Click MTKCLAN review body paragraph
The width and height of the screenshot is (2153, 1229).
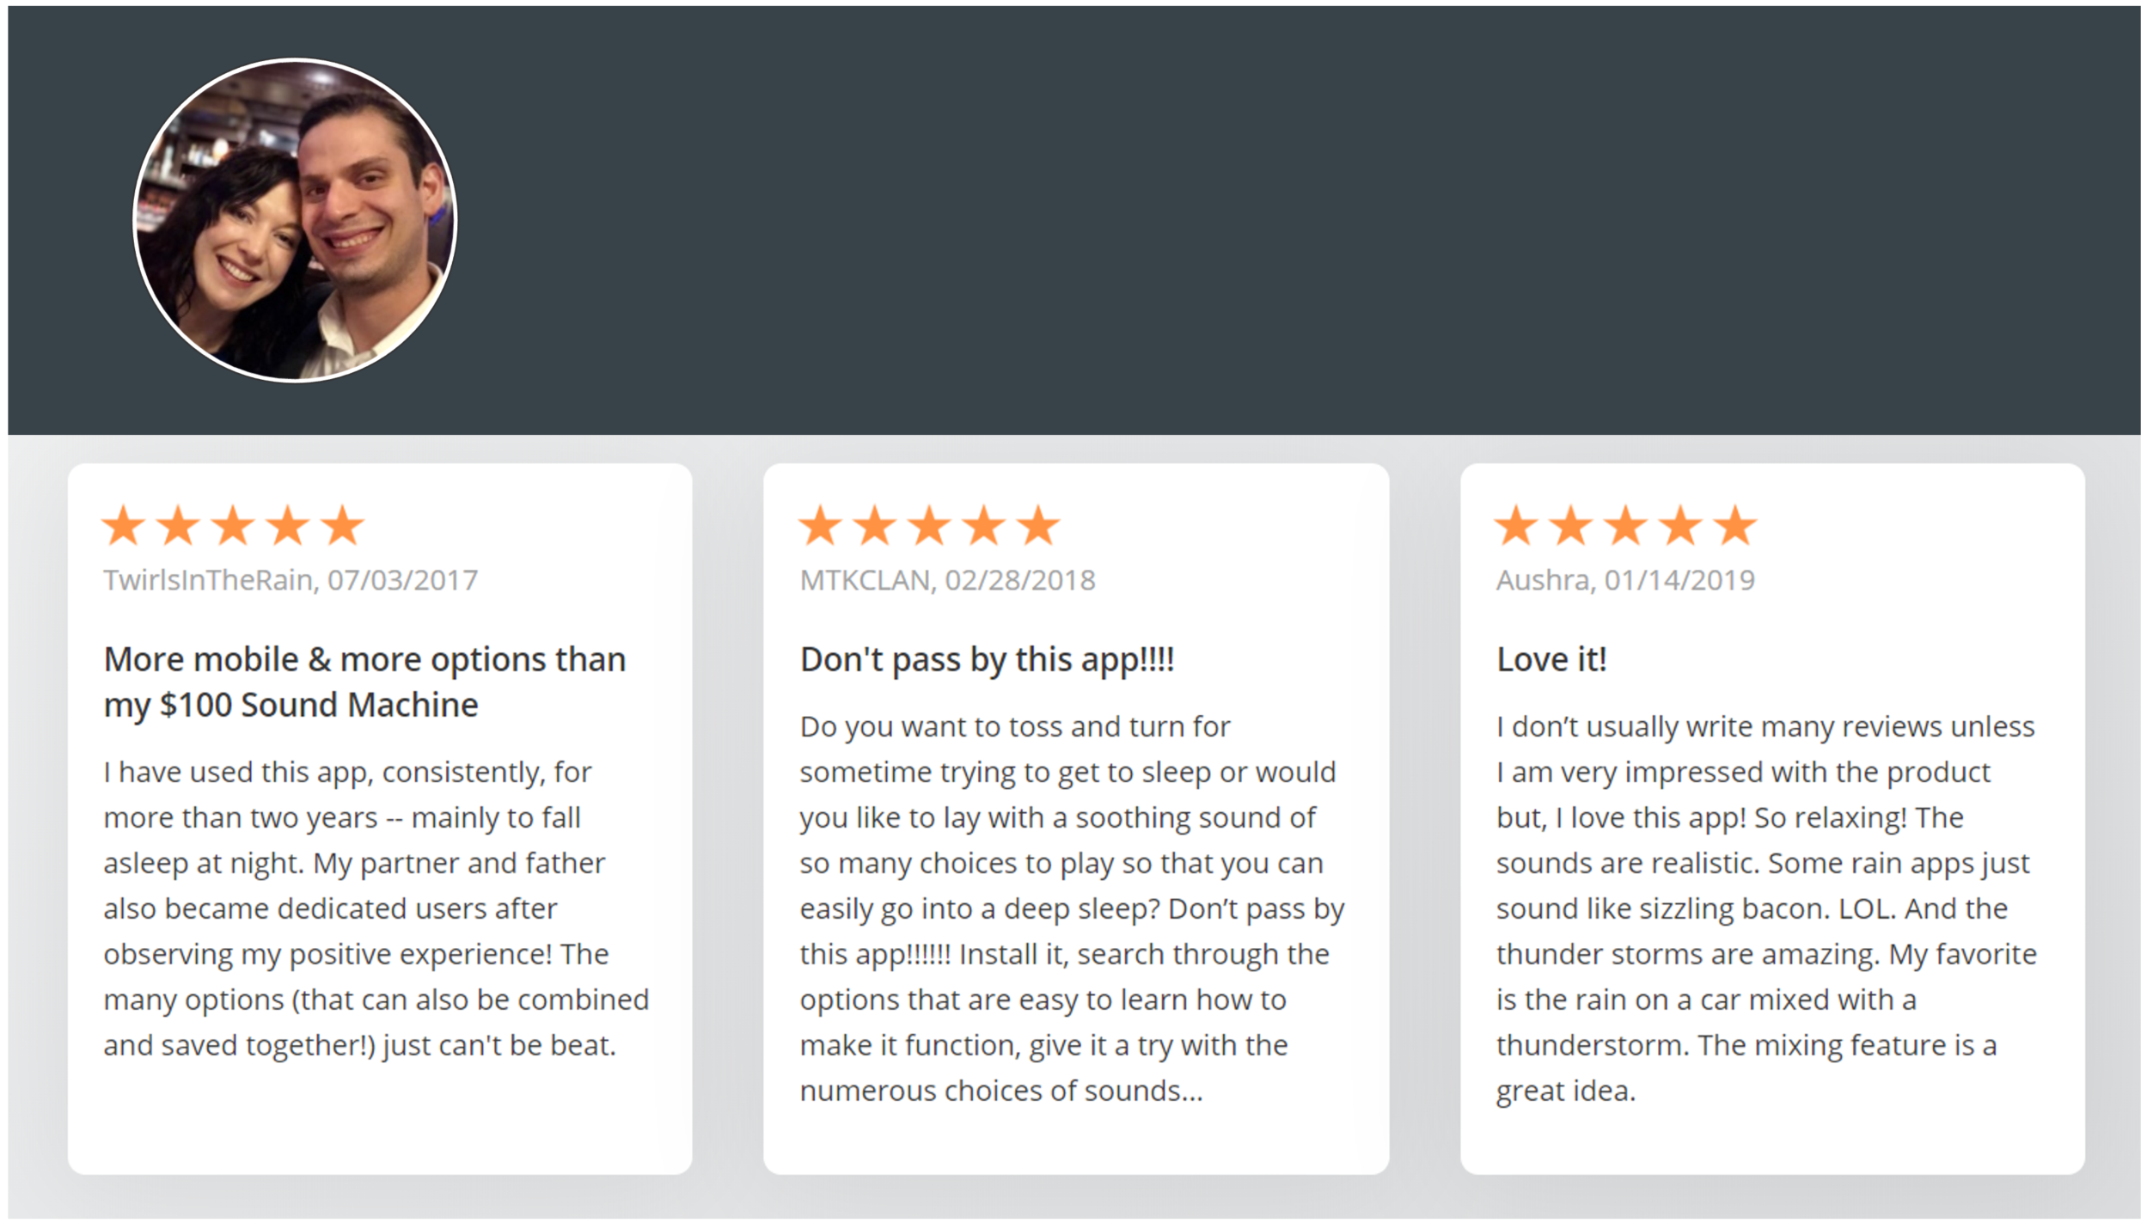[x=1072, y=908]
